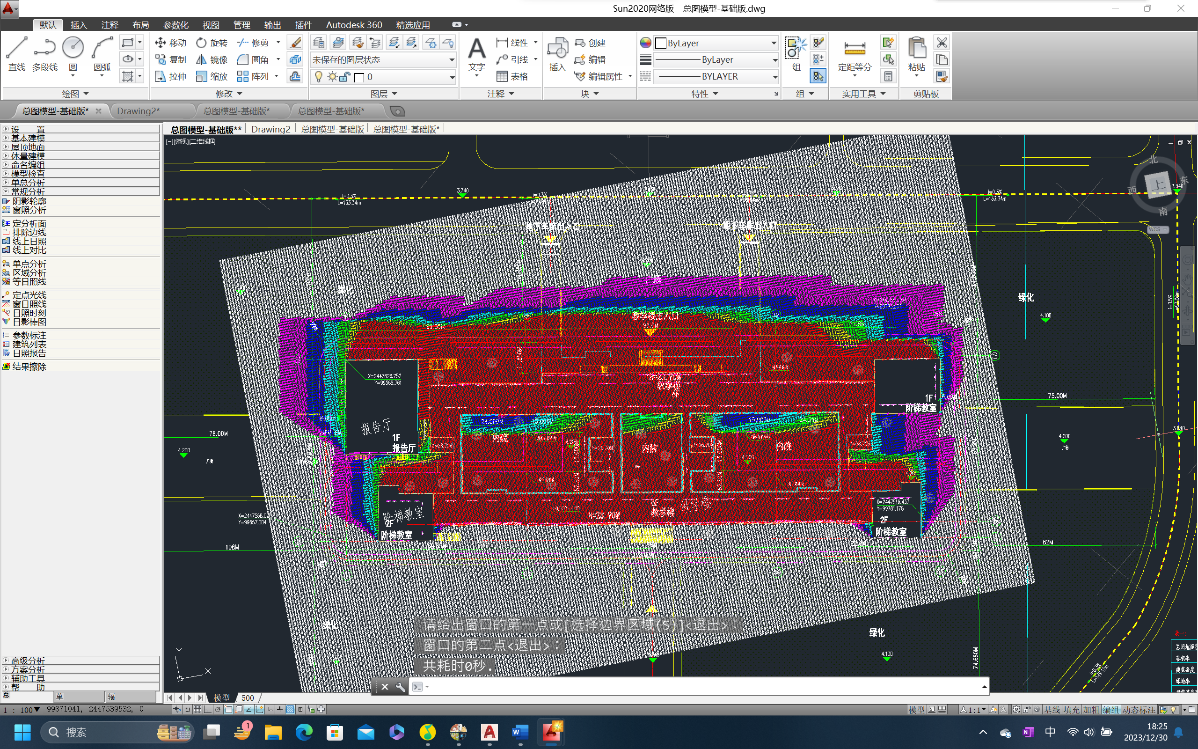The image size is (1198, 749).
Task: Click the 移动 (Move) tool
Action: point(170,43)
